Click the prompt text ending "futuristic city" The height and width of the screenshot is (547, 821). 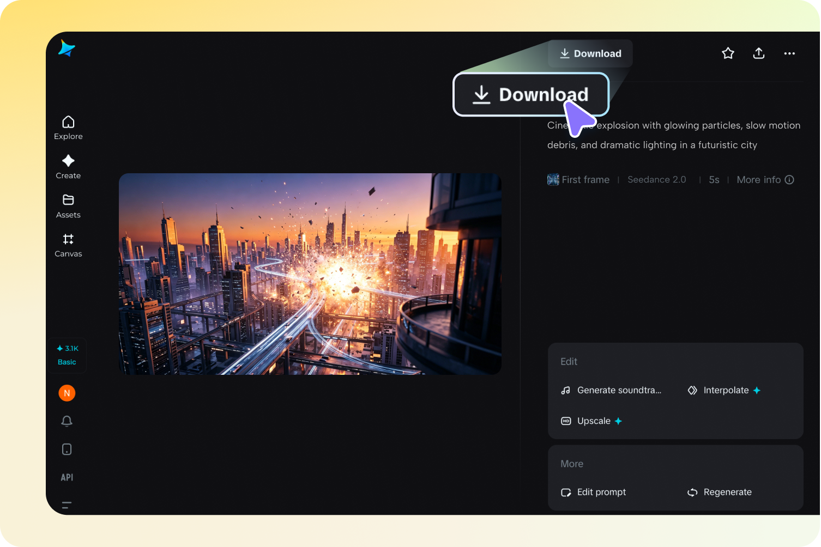[x=674, y=135]
